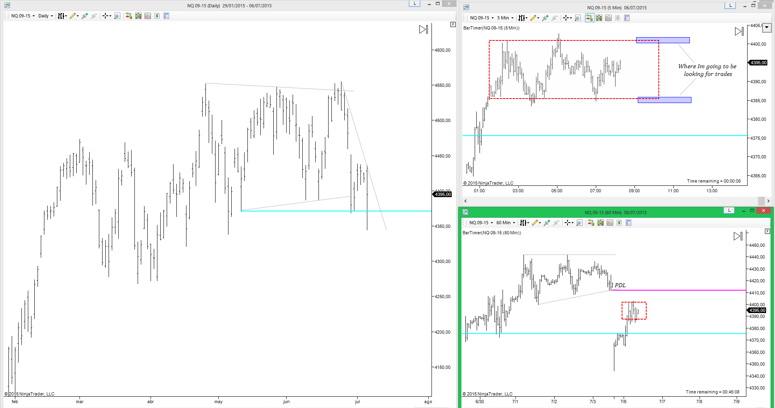Expand price axis dropdown arrow in 5 Min chart

click(767, 28)
